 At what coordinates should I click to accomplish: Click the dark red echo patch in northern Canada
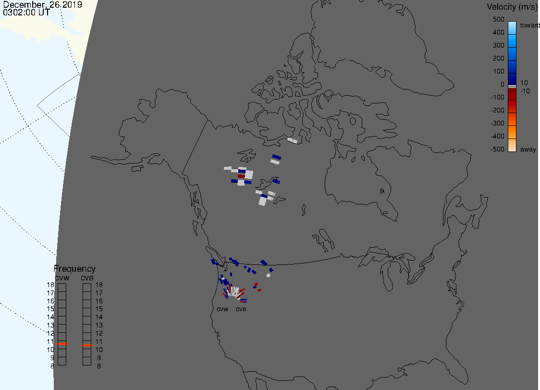(x=241, y=176)
